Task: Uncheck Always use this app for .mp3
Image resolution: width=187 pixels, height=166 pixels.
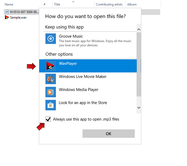Action: click(x=48, y=119)
